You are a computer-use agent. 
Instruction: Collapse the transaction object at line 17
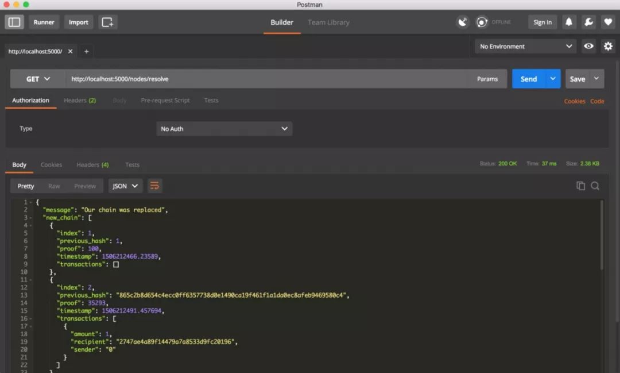[x=30, y=326]
